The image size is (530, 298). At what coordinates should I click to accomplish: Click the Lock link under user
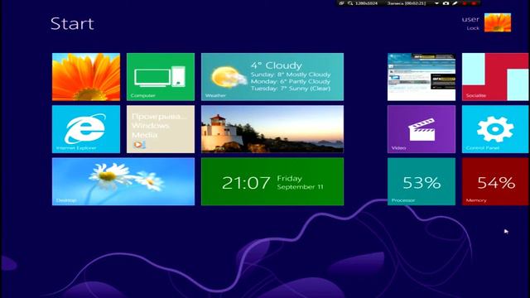click(473, 28)
